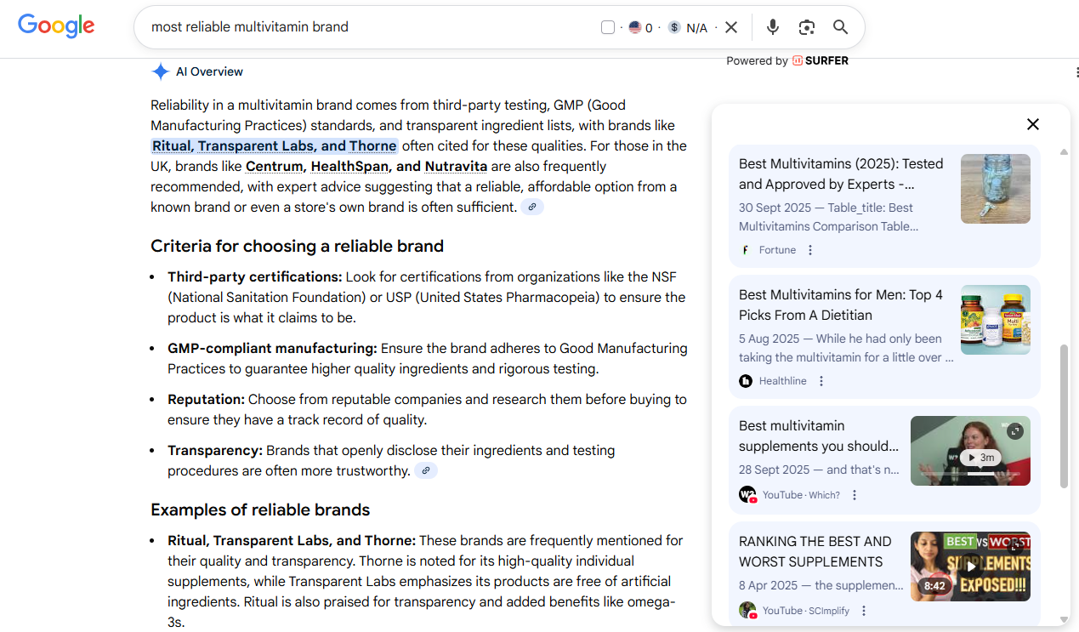Viewport: 1079px width, 632px height.
Task: Click 'Criteria for choosing a reliable brand' heading
Action: coord(297,247)
